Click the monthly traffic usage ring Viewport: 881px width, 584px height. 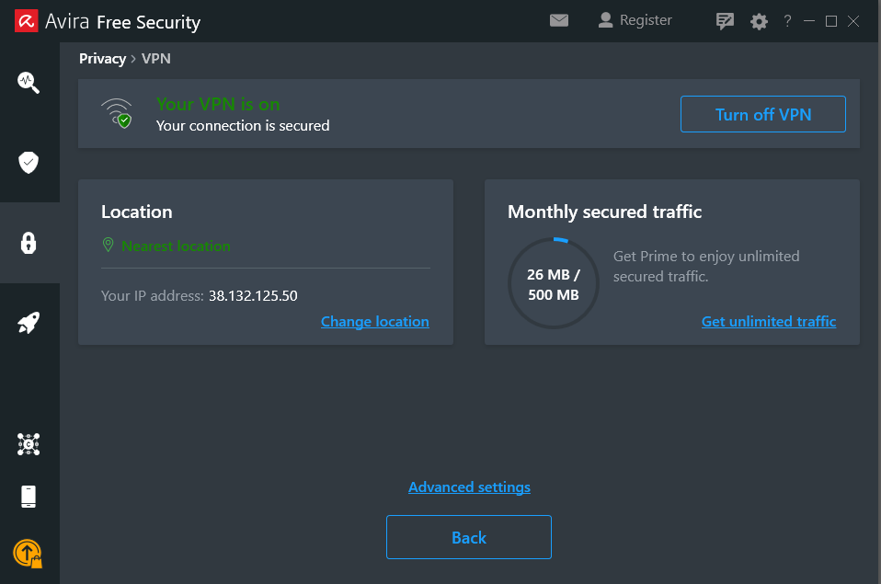(x=554, y=283)
